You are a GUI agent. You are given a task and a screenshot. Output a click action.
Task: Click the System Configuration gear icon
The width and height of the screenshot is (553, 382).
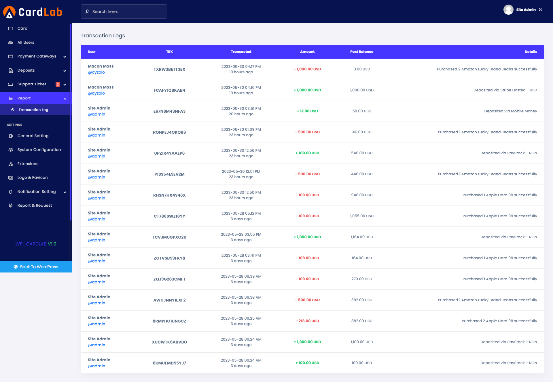(11, 150)
